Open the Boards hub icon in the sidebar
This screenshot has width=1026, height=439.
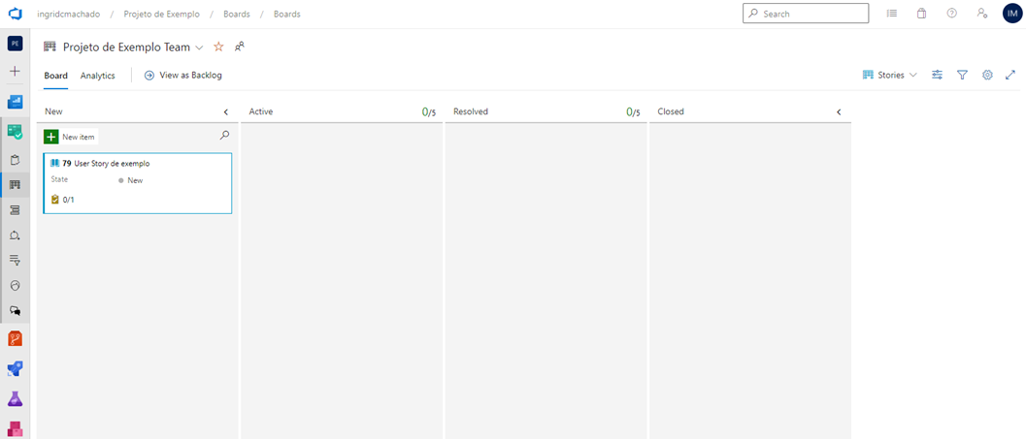pyautogui.click(x=16, y=131)
